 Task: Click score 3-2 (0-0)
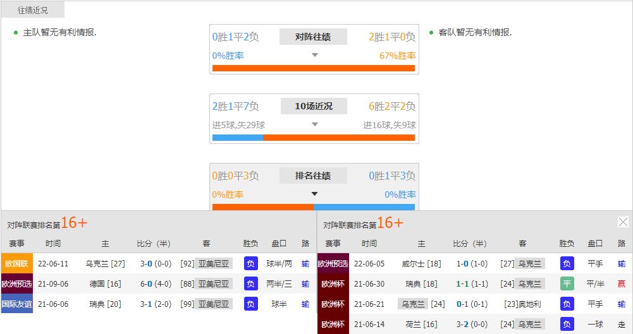(472, 324)
